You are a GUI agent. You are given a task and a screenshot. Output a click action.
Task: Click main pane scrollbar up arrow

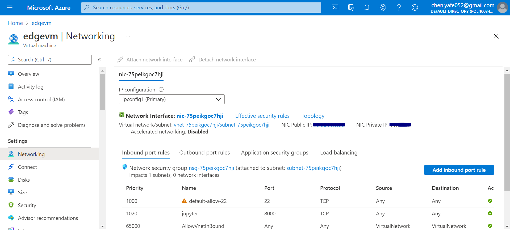tap(507, 70)
